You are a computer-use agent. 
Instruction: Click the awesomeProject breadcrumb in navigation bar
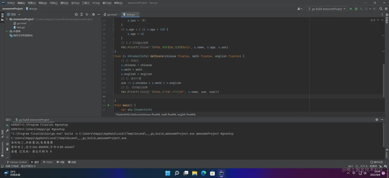[x=13, y=9]
